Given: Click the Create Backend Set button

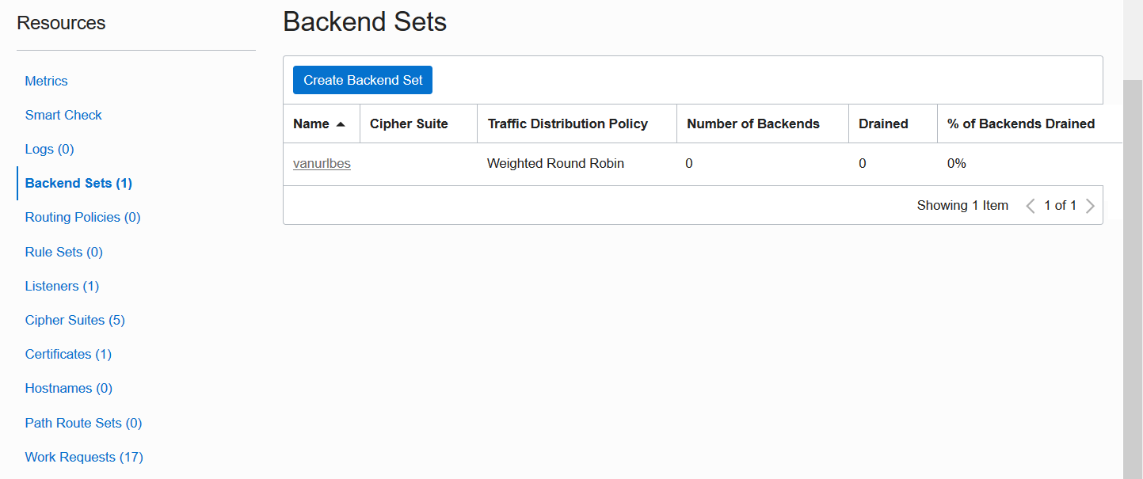Looking at the screenshot, I should pos(362,80).
